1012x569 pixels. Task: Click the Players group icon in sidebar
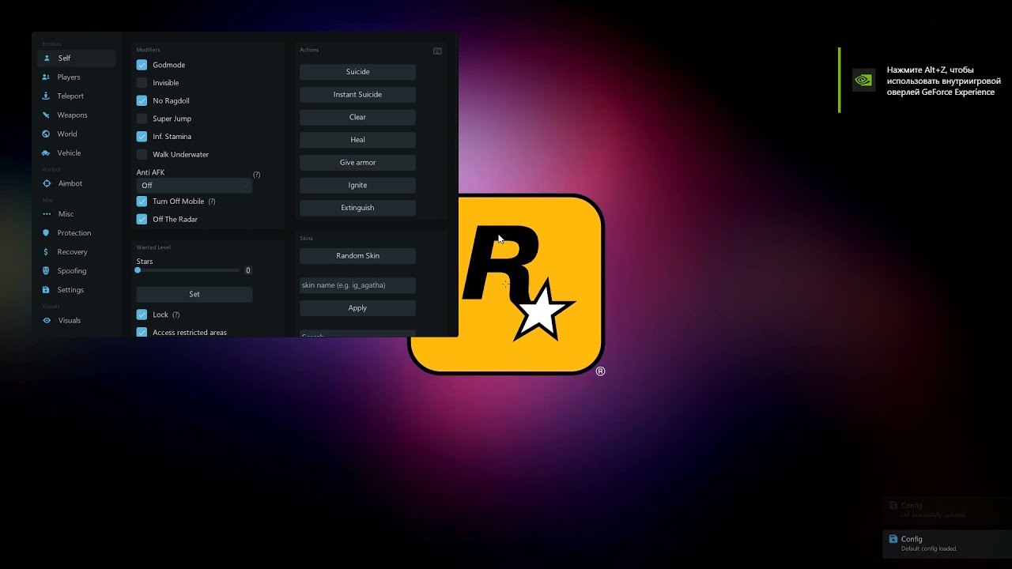(47, 77)
